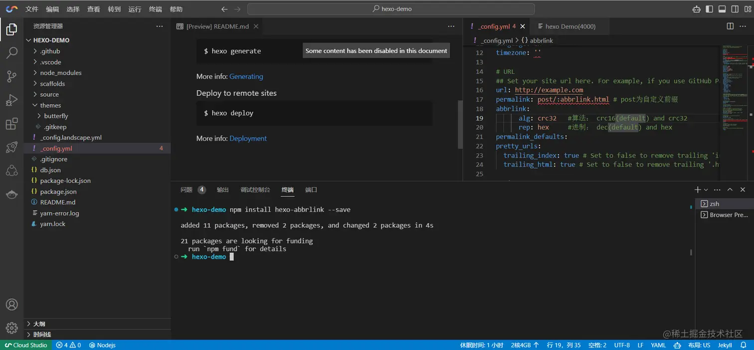Open errors and warnings count in status bar

click(x=69, y=345)
